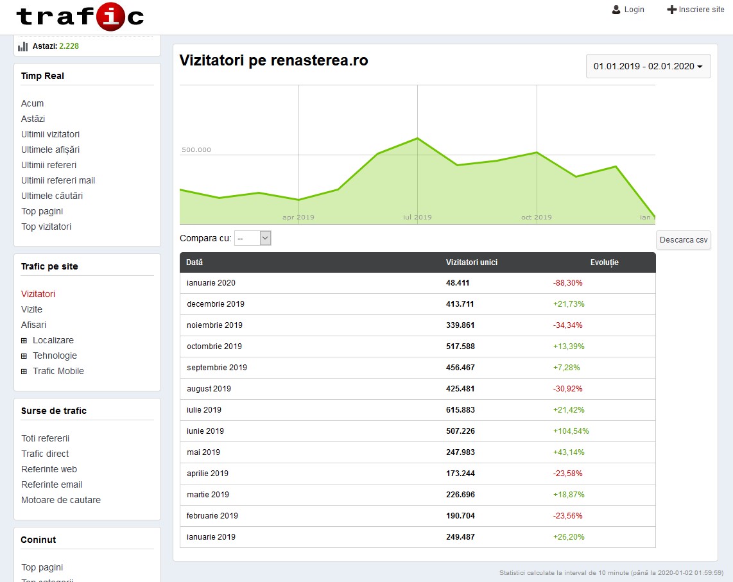Click the Trafic direct link

pyautogui.click(x=45, y=454)
